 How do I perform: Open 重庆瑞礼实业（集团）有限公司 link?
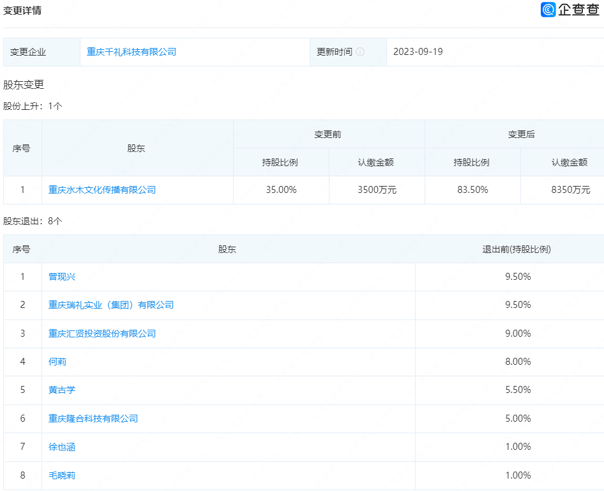[111, 305]
